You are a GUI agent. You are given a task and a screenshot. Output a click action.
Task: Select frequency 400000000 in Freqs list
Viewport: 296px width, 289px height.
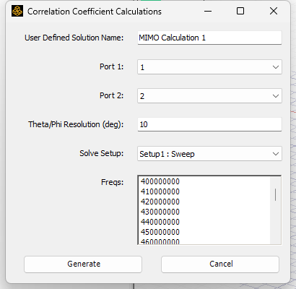(160, 181)
